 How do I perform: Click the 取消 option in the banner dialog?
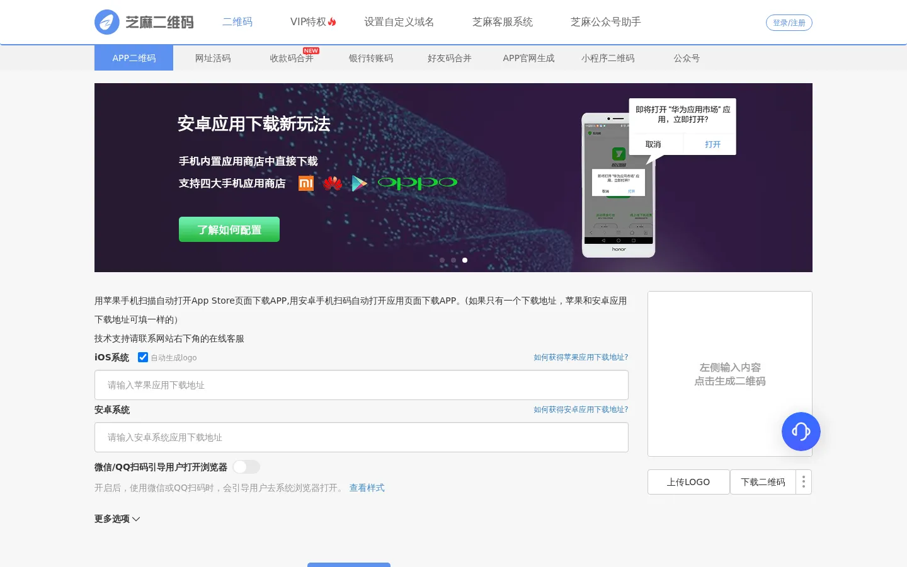(x=653, y=144)
